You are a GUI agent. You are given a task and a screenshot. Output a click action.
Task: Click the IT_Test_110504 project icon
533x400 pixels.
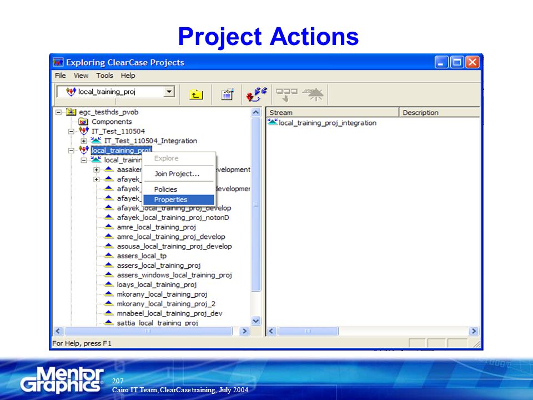[84, 131]
